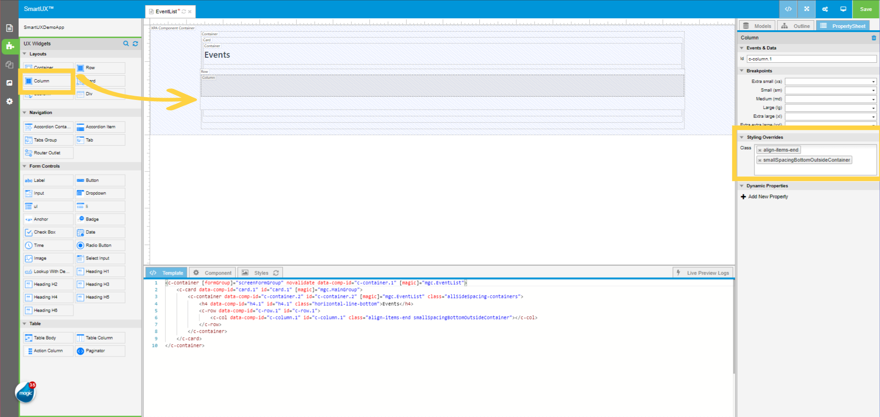The image size is (880, 417).
Task: Click the green Save button
Action: coord(865,9)
